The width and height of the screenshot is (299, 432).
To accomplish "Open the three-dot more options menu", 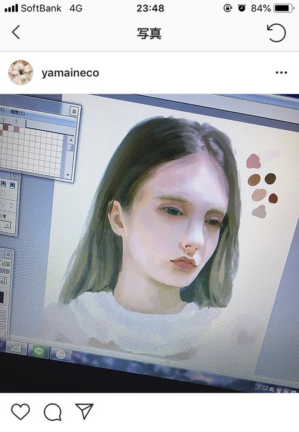I will pos(281,72).
